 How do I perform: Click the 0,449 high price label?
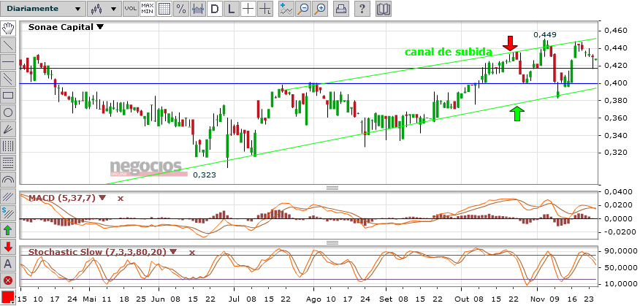(x=545, y=35)
